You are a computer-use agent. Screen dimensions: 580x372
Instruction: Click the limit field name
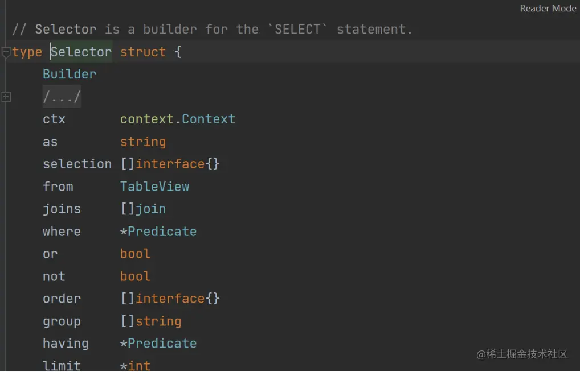pyautogui.click(x=62, y=365)
